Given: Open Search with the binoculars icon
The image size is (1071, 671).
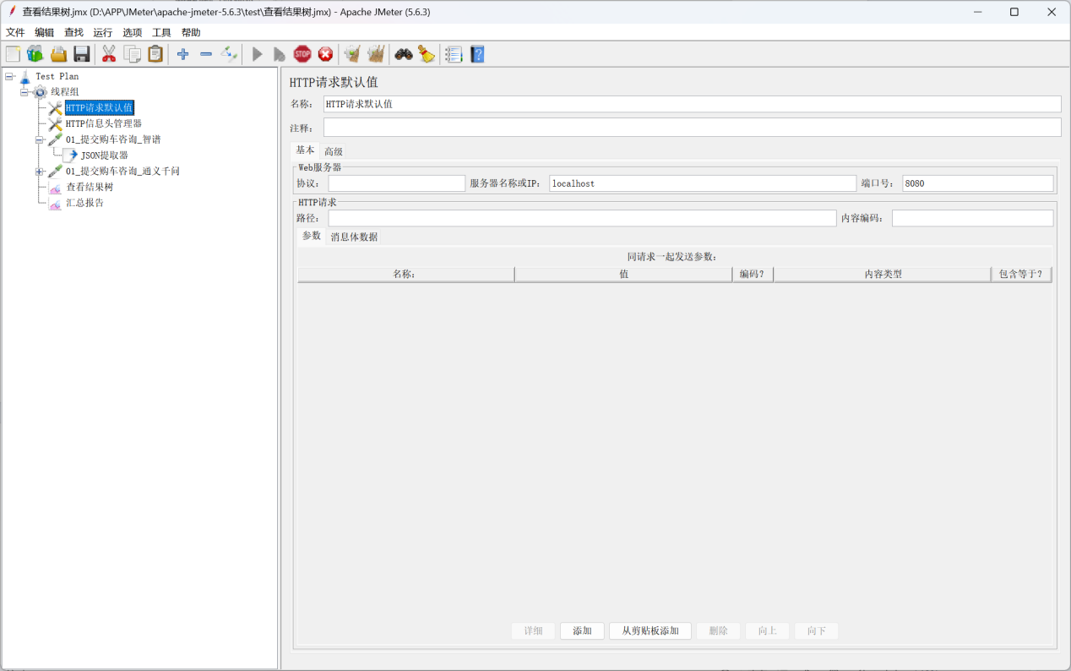Looking at the screenshot, I should click(404, 54).
